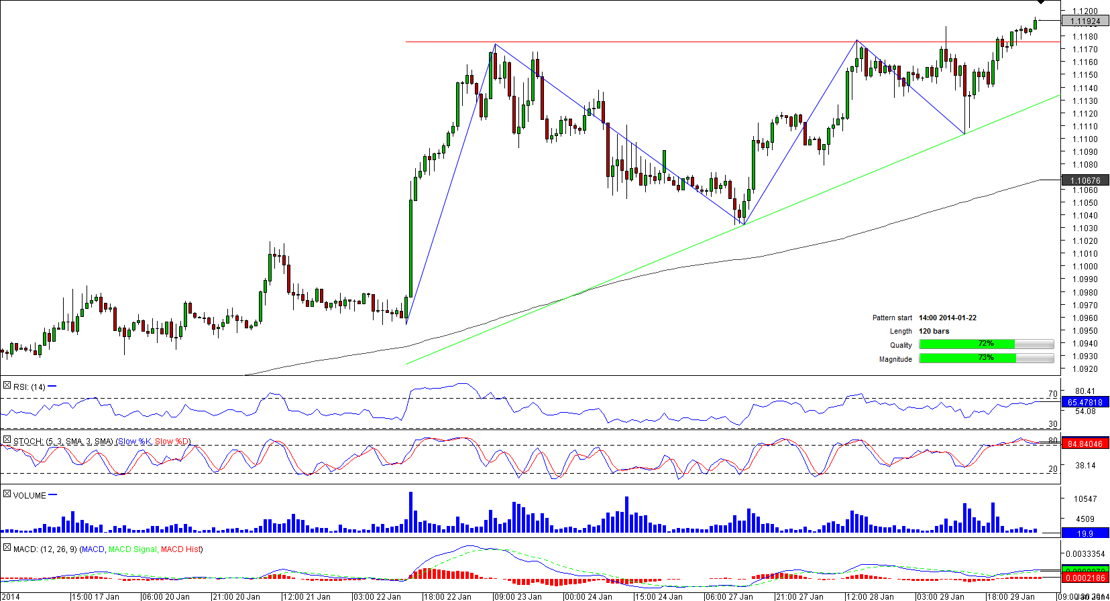This screenshot has width=1110, height=601.
Task: Click the blue RSI legend line marker
Action: (x=52, y=386)
